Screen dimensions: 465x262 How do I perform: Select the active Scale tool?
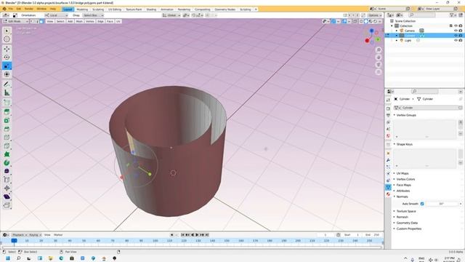(7, 66)
